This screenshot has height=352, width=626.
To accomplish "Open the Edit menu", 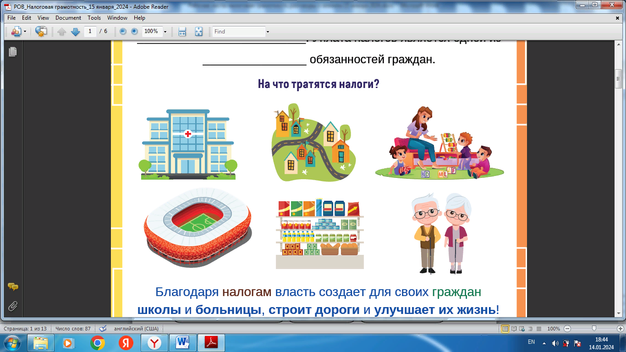I will coord(27,18).
